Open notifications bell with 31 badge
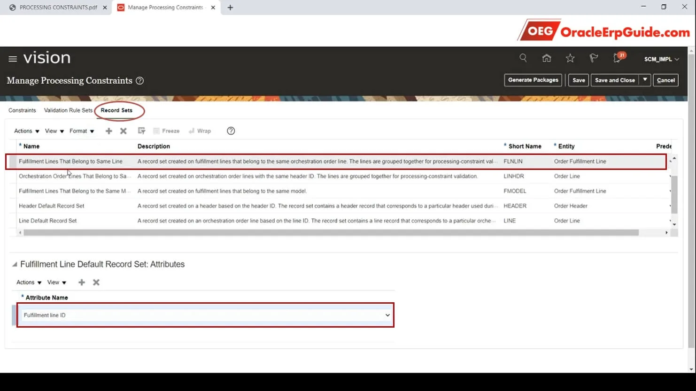 [x=619, y=58]
